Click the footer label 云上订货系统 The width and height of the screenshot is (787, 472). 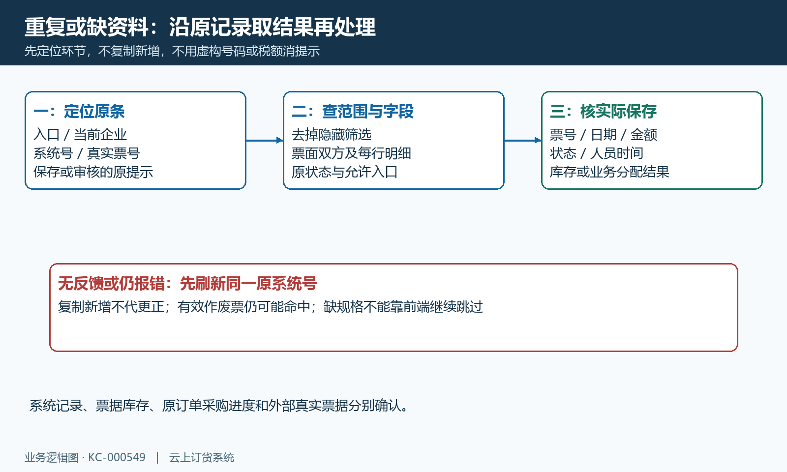202,457
